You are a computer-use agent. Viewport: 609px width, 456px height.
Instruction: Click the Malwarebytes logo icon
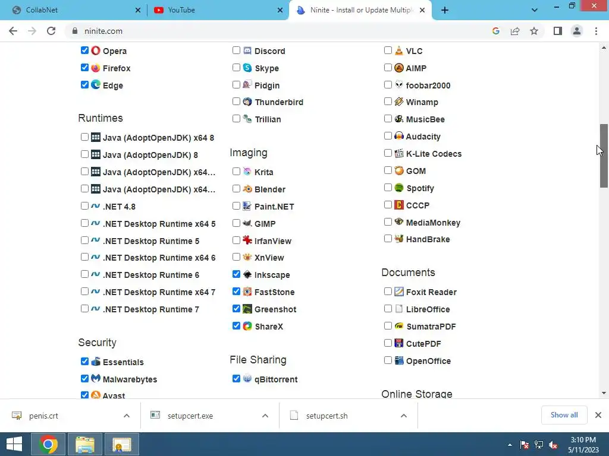(x=96, y=378)
